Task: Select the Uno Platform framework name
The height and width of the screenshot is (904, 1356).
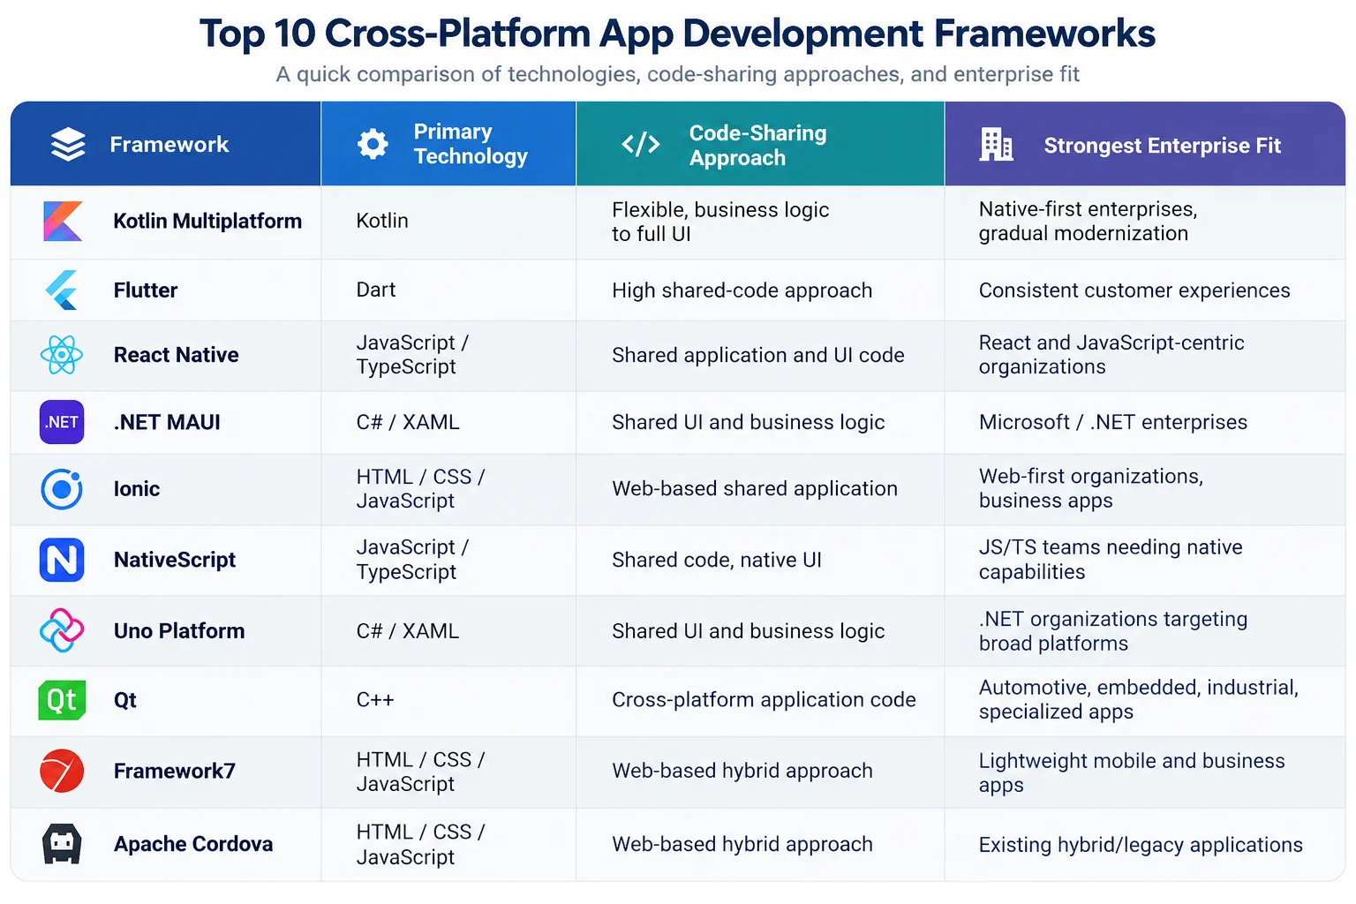Action: click(179, 631)
